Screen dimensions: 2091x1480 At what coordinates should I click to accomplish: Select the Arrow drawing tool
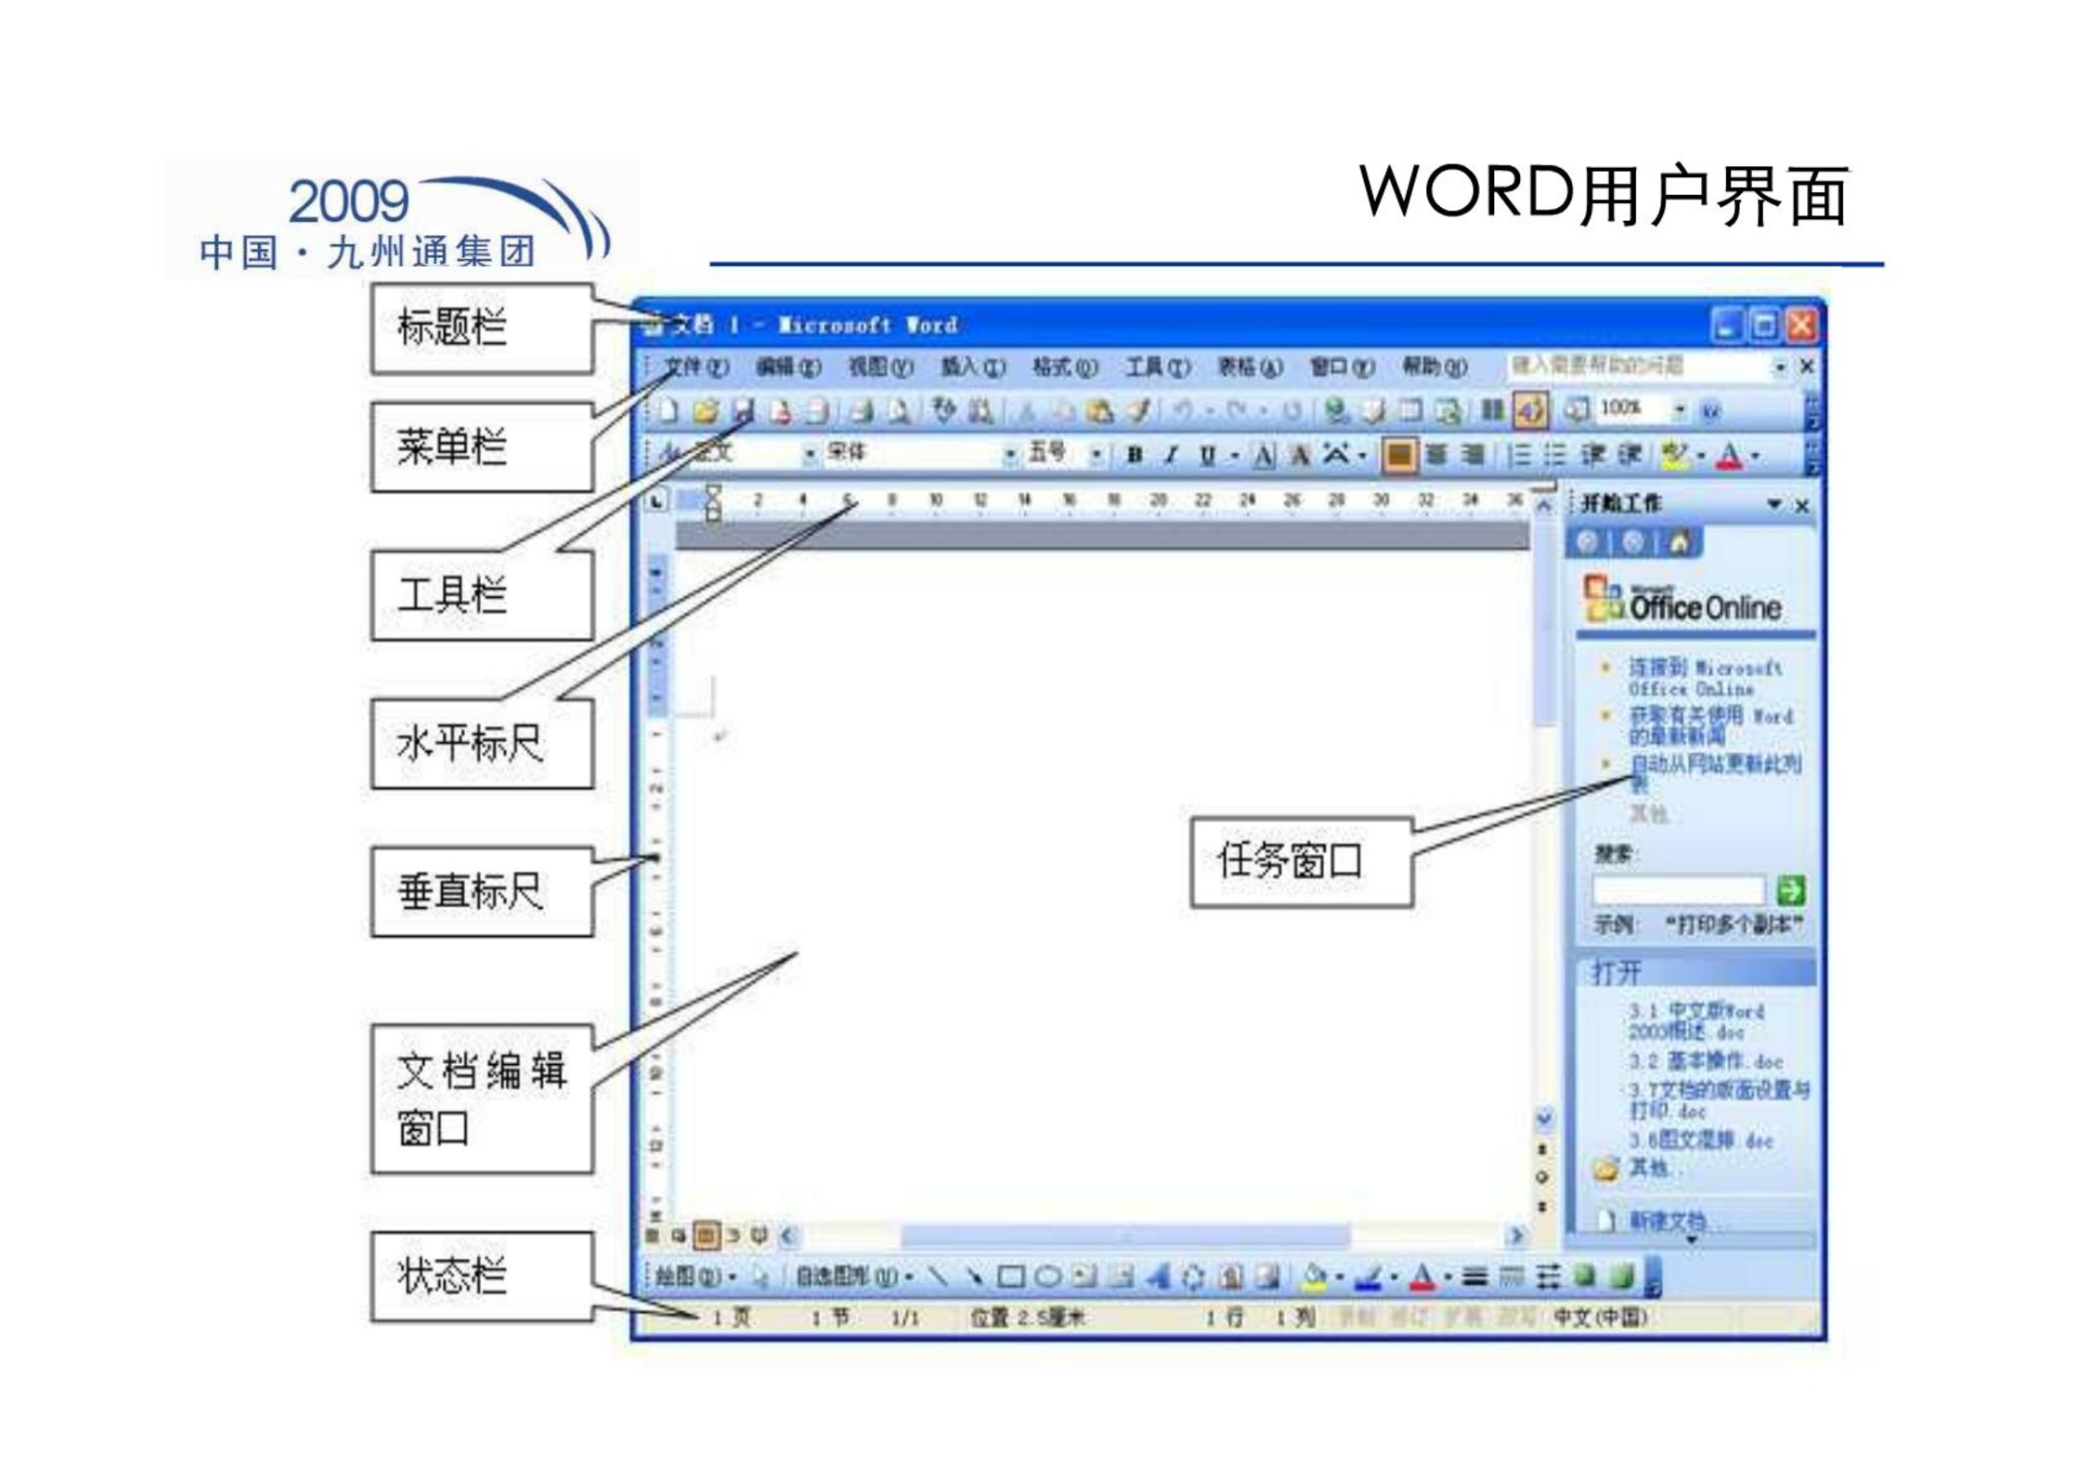click(974, 1278)
